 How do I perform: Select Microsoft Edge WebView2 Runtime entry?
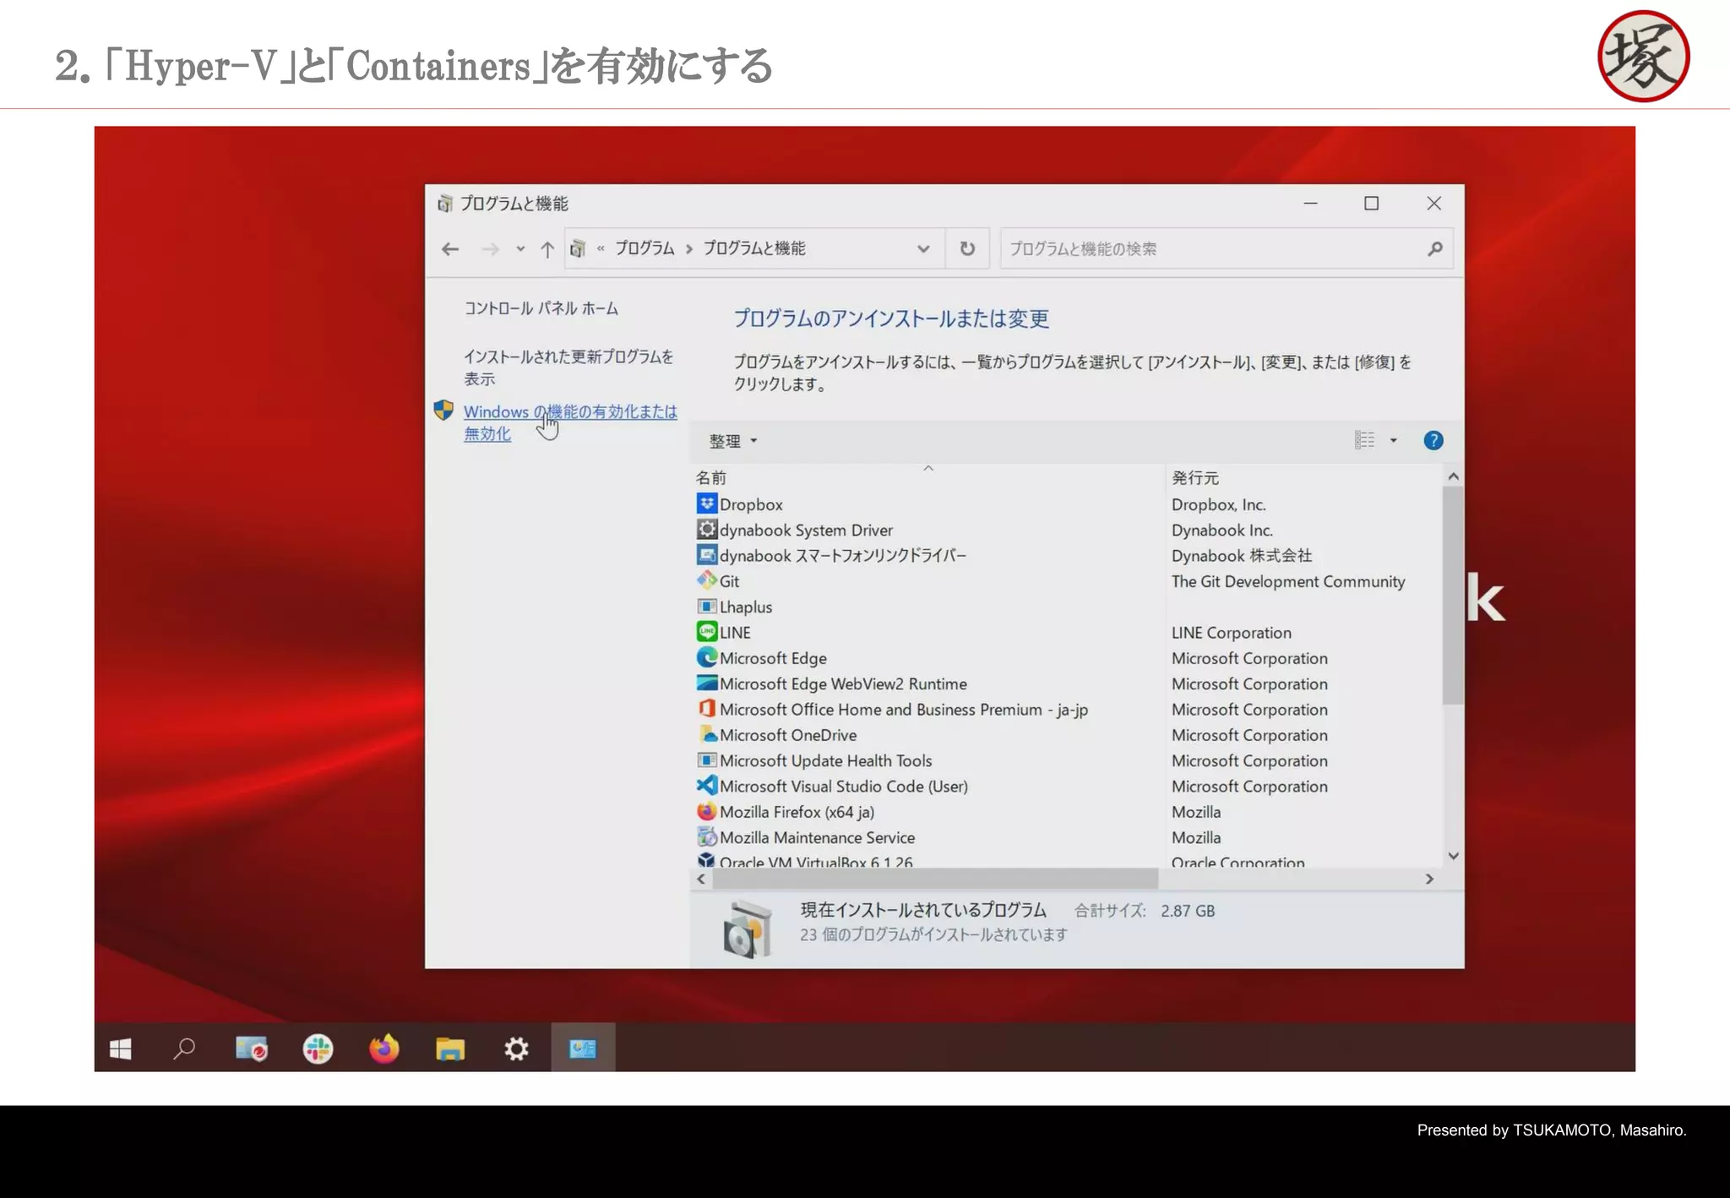(843, 683)
